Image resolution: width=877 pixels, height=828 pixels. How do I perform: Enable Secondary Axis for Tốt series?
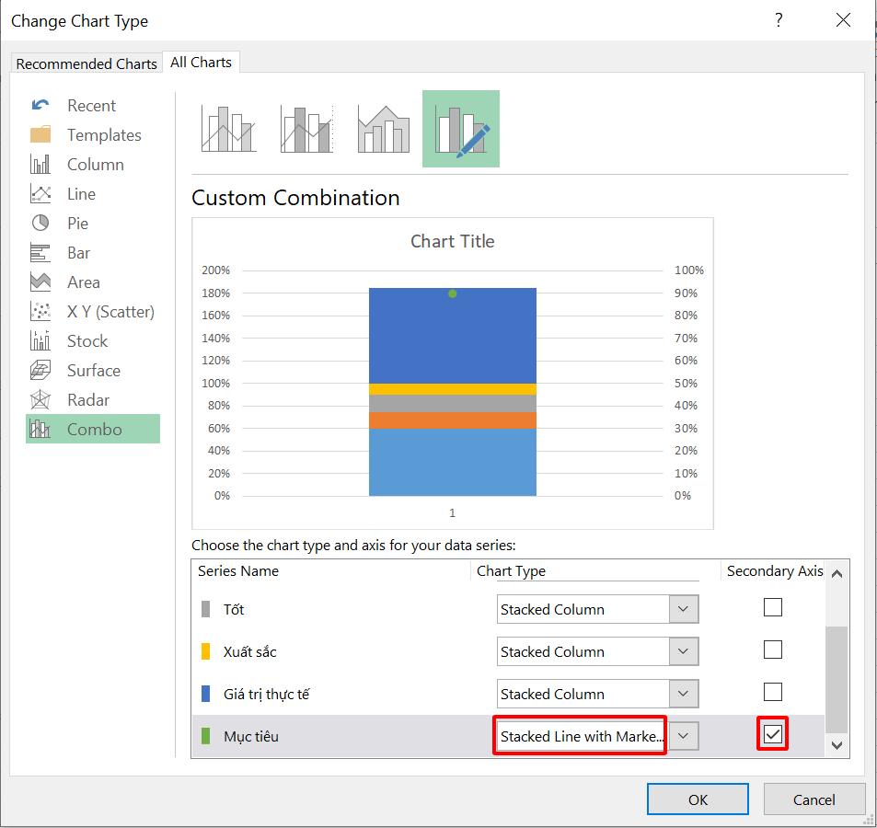[x=772, y=607]
